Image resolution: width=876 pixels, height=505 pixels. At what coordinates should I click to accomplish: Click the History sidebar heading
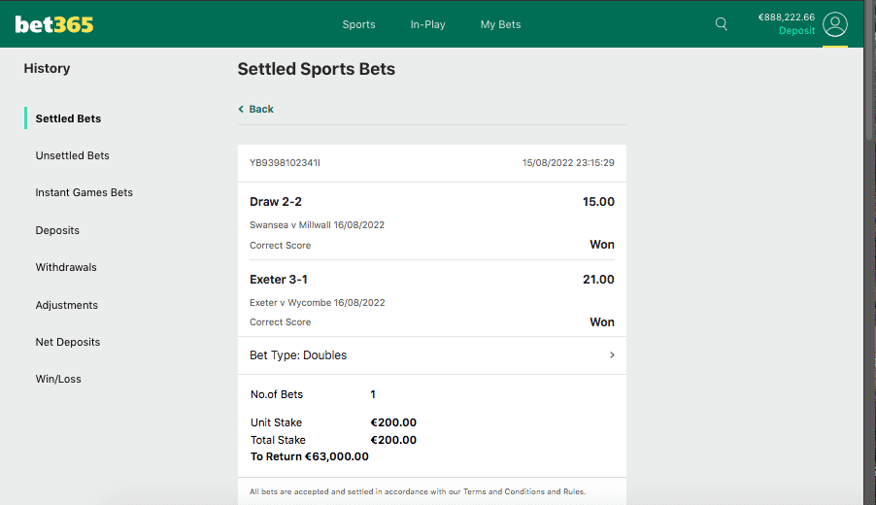(47, 68)
